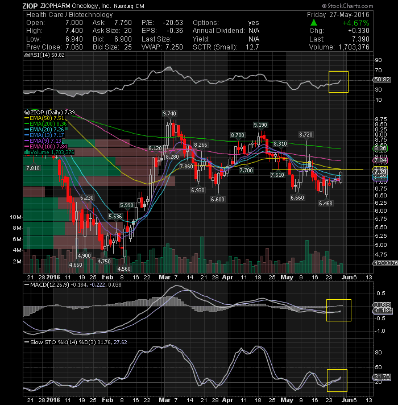Click the 8.720 May high price label
398x405 pixels.
(305, 135)
